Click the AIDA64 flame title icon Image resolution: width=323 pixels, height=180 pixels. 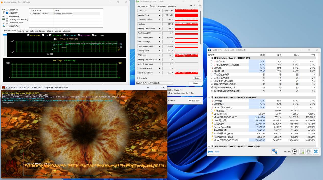click(x=2, y=2)
